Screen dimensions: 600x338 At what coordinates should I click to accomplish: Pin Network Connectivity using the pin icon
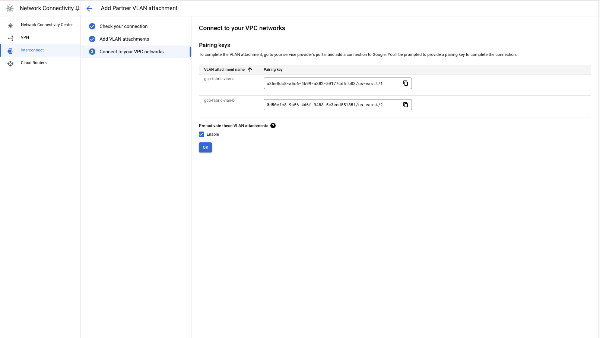77,8
